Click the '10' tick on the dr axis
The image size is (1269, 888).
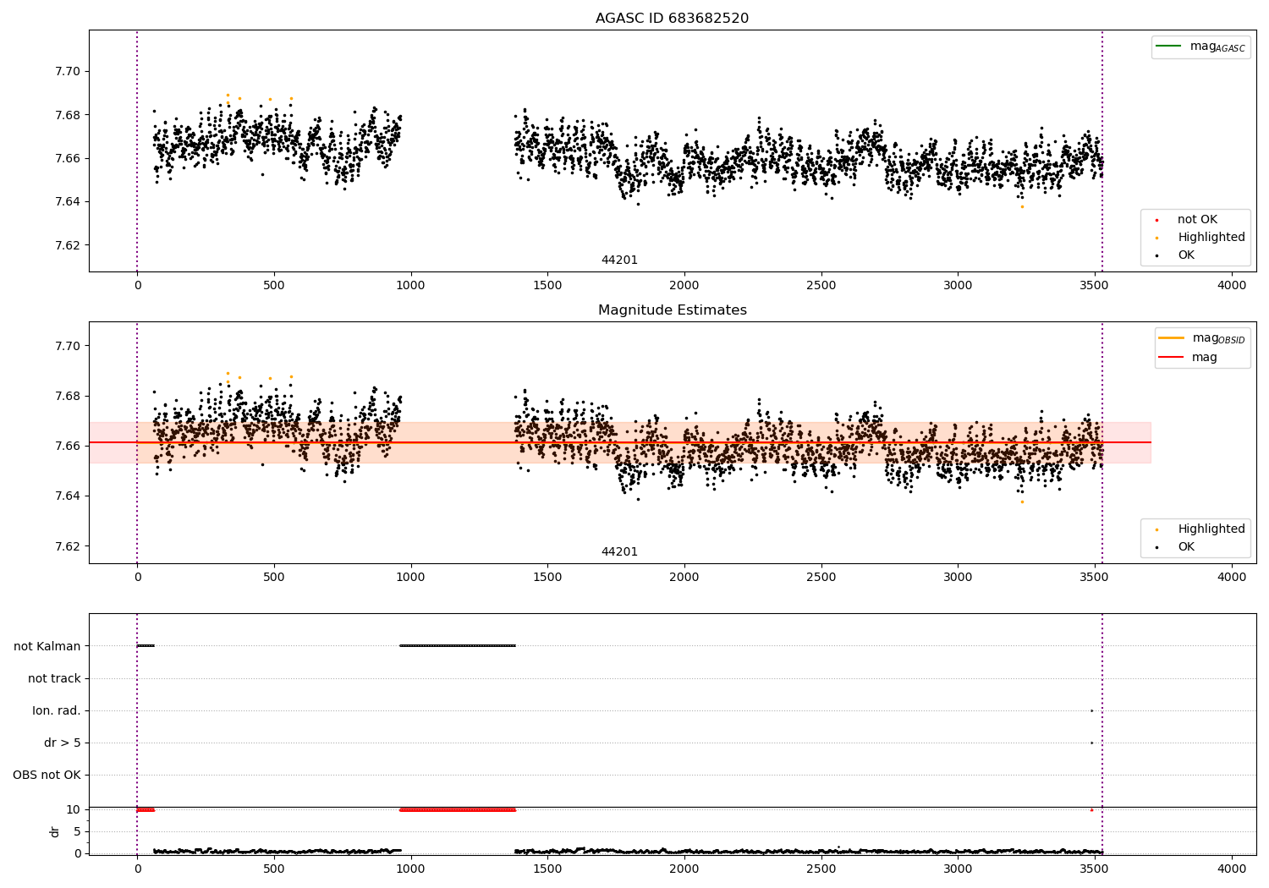[74, 809]
